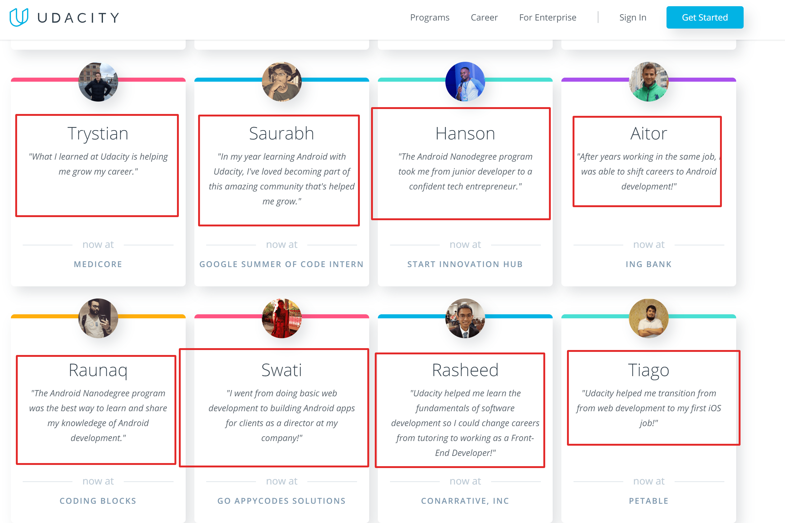Click Saurabh's avatar picture
Viewport: 785px width, 523px height.
(x=281, y=82)
